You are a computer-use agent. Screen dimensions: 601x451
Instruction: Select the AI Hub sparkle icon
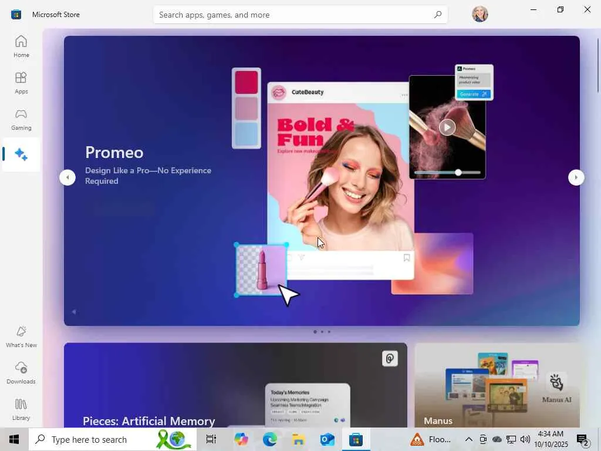click(x=21, y=154)
